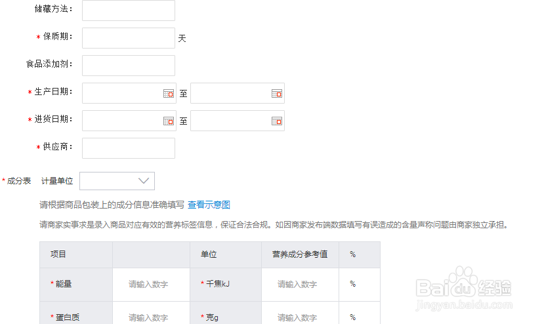Open calendar for 生产日期 start date
The image size is (542, 324).
pos(169,93)
